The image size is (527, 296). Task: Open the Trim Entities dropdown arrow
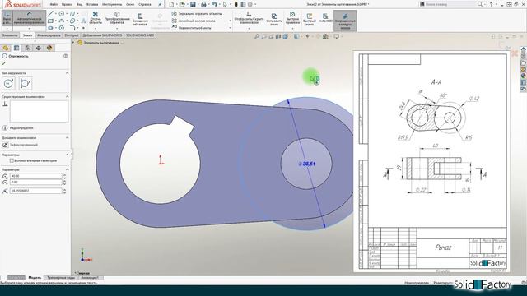click(96, 29)
